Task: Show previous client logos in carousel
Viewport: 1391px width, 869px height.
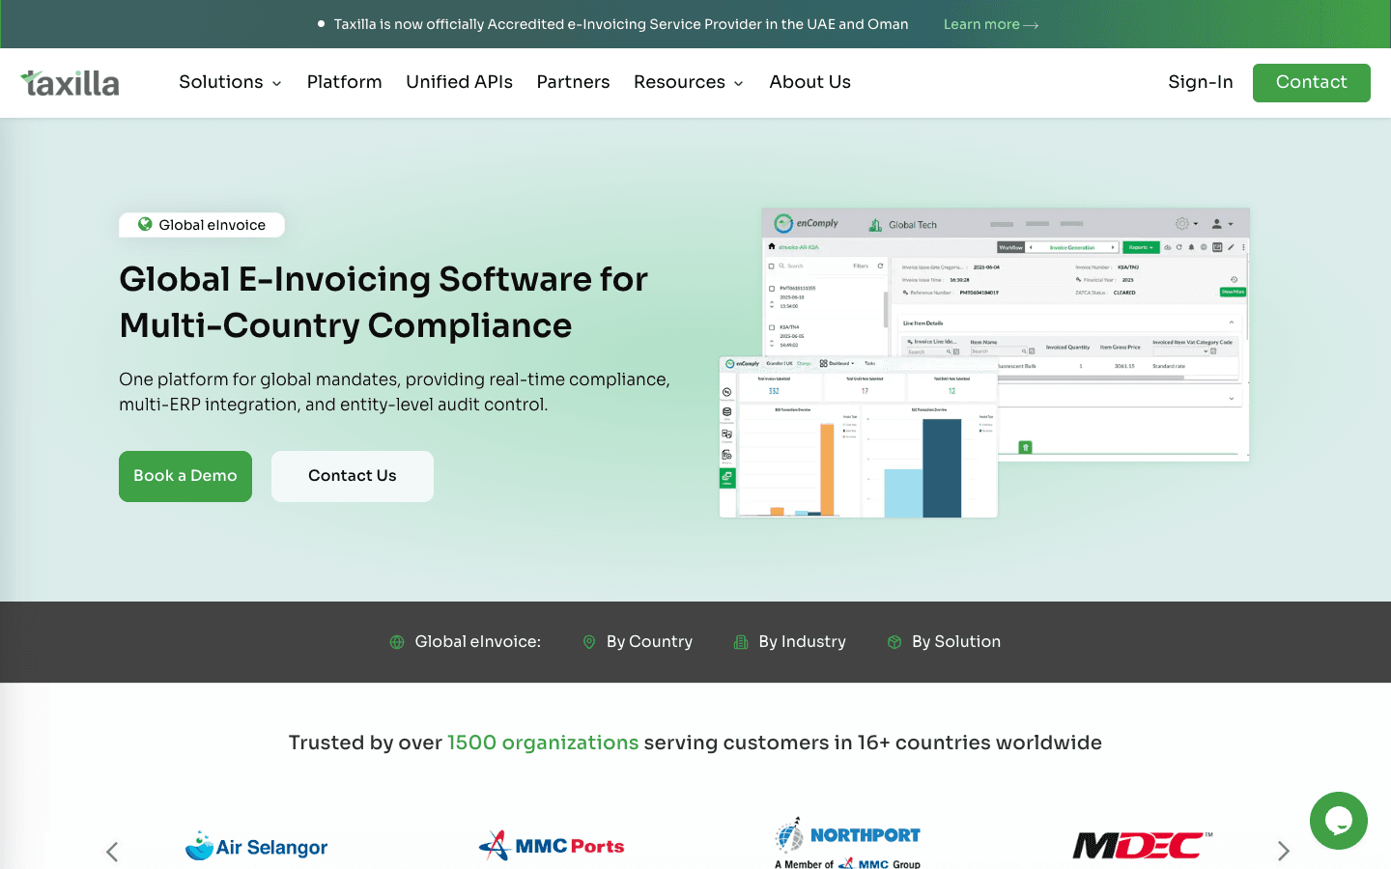Action: pyautogui.click(x=112, y=851)
